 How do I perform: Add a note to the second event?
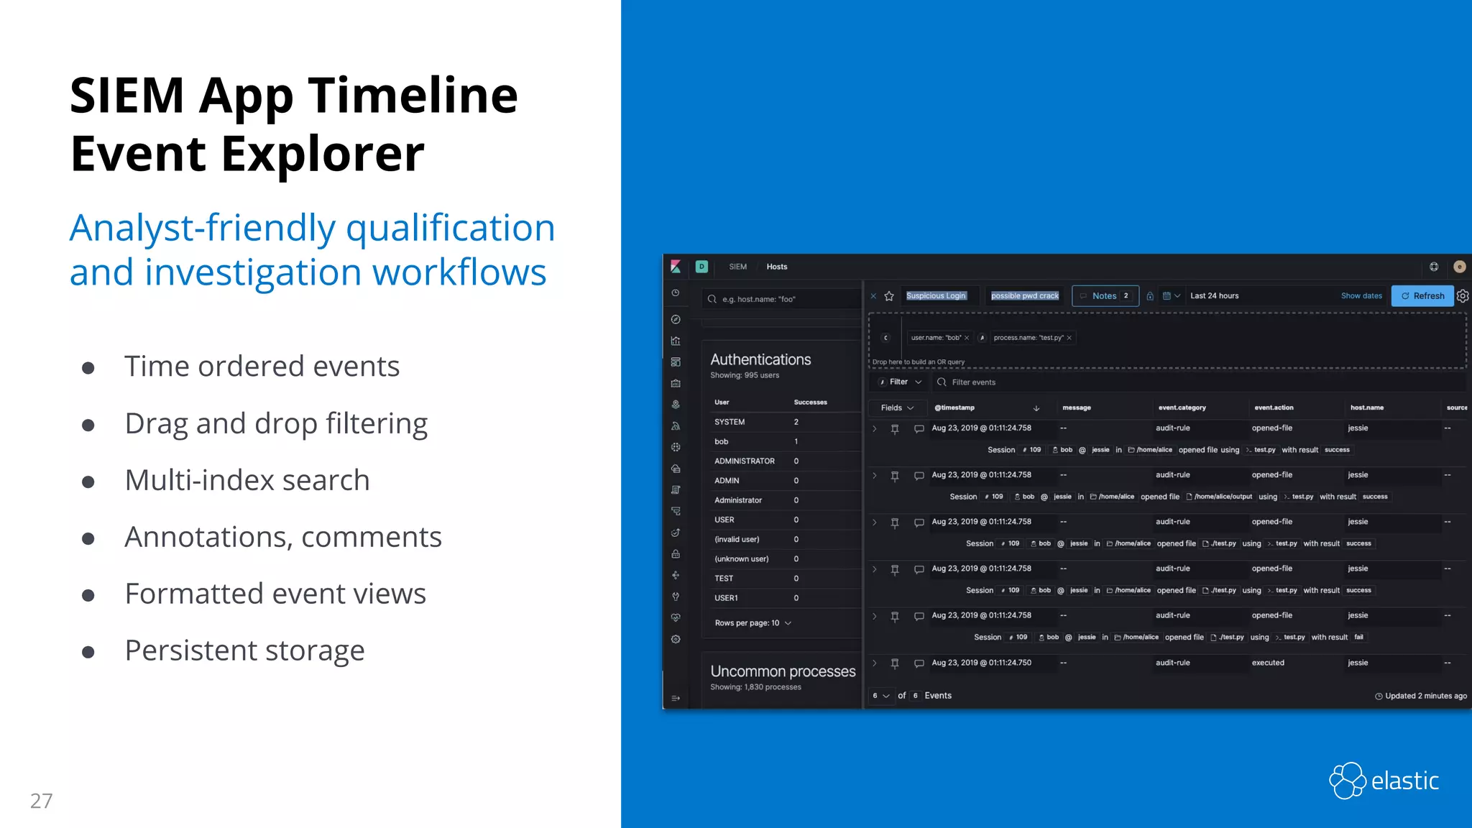click(919, 476)
